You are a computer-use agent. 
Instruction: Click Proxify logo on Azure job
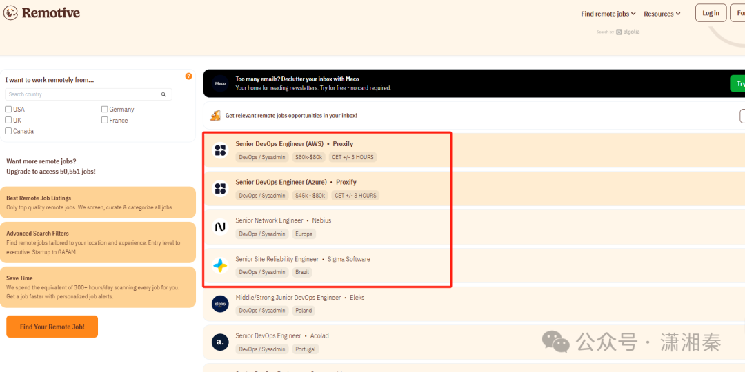click(220, 189)
